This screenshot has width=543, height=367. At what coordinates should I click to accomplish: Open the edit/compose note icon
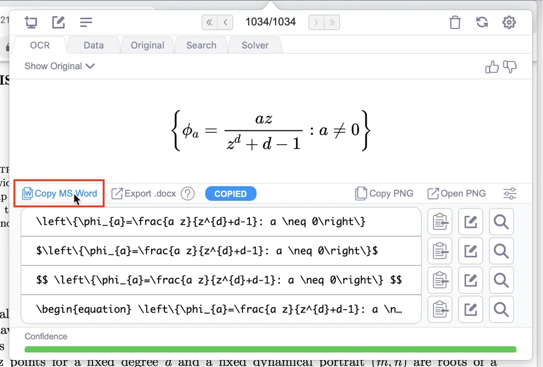click(x=59, y=22)
